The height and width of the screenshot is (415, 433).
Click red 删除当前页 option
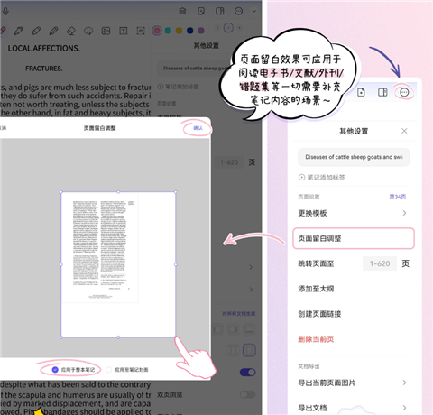[x=316, y=339]
